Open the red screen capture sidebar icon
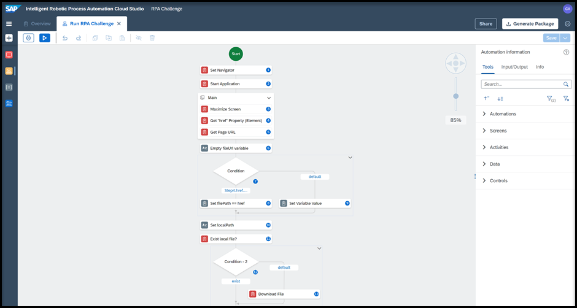 click(9, 55)
